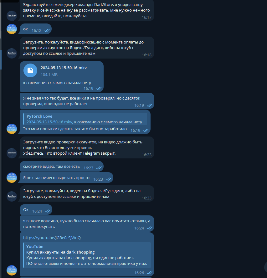Download the 2024-05-13 15-50-16.mkv file icon
This screenshot has width=267, height=278.
click(x=30, y=70)
